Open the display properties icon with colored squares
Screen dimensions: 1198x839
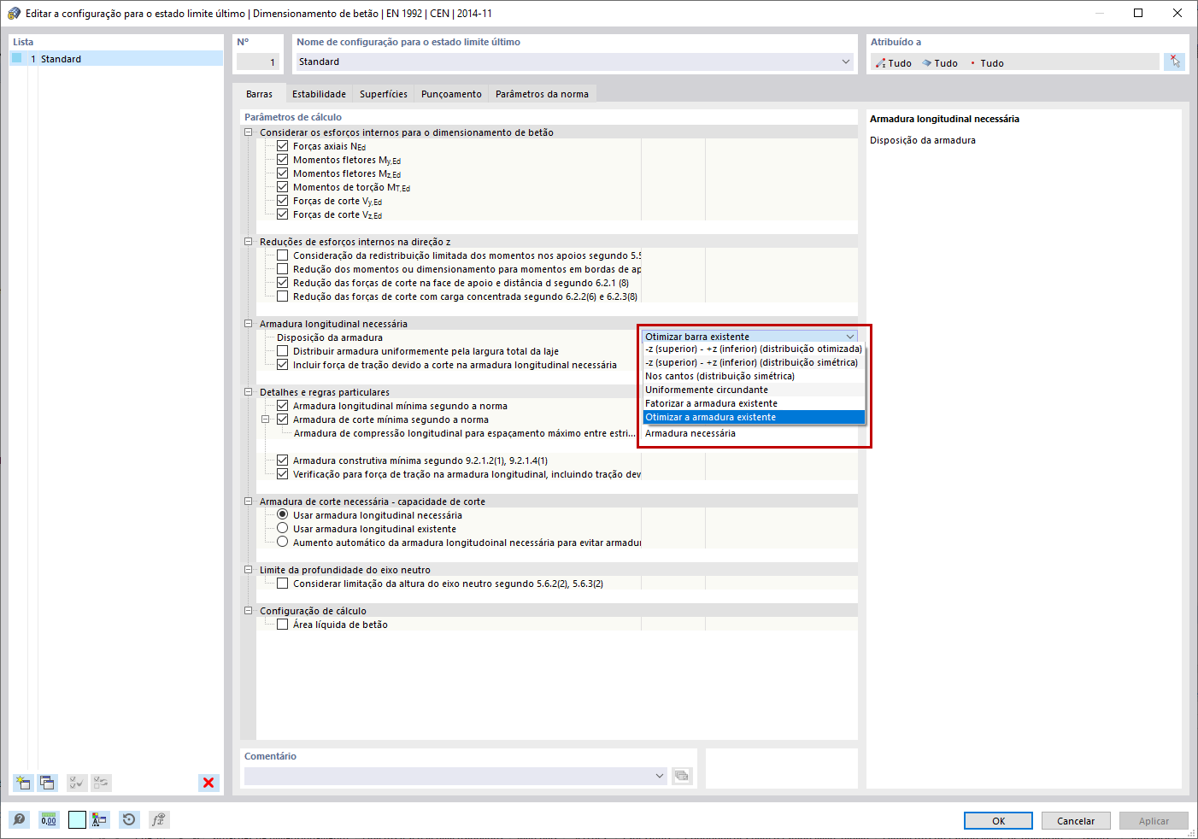[x=100, y=820]
